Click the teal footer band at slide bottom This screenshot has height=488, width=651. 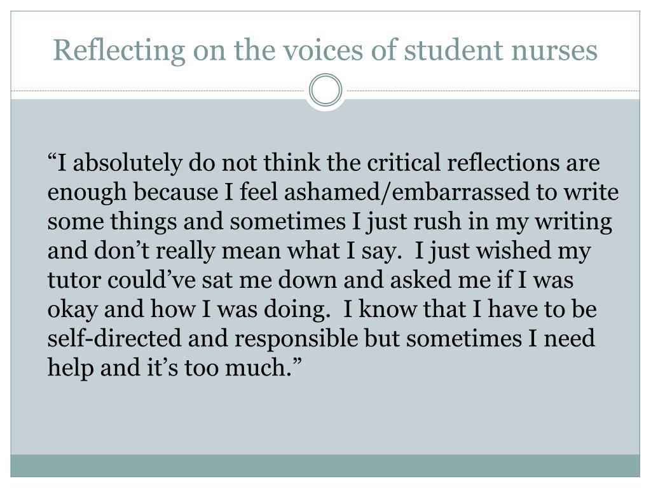[325, 465]
